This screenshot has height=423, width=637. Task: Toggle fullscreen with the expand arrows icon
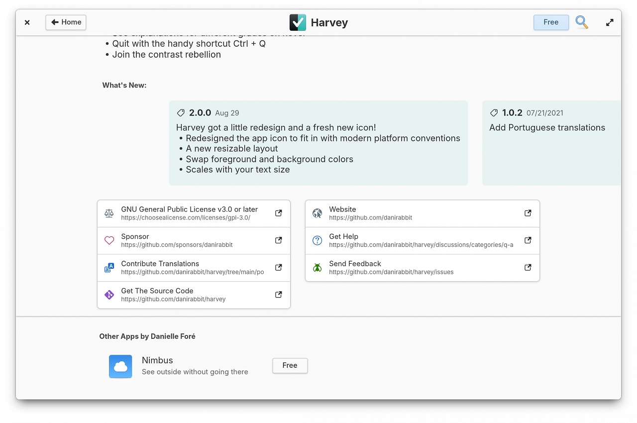tap(610, 22)
